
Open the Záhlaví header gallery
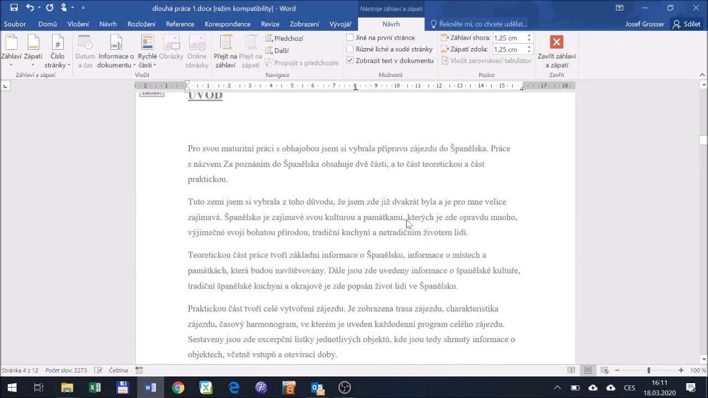pyautogui.click(x=11, y=51)
